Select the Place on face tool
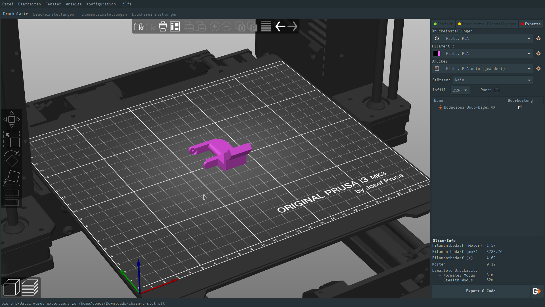This screenshot has height=307, width=545. pos(12,178)
